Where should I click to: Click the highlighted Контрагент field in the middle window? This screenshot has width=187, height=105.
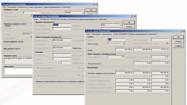62,25
